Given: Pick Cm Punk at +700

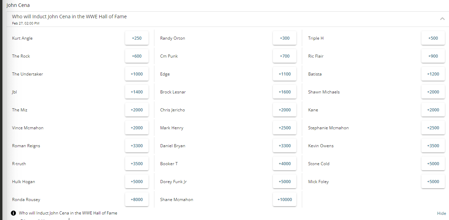Looking at the screenshot, I should [x=285, y=56].
